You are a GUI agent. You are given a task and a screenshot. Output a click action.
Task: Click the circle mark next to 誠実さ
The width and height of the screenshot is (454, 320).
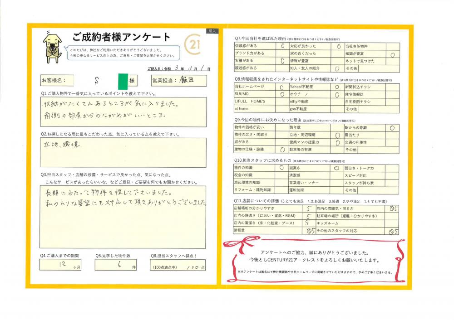[x=337, y=168]
